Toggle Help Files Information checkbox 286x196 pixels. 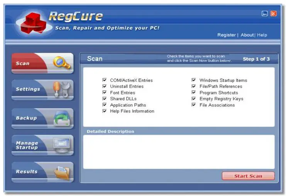(x=105, y=111)
